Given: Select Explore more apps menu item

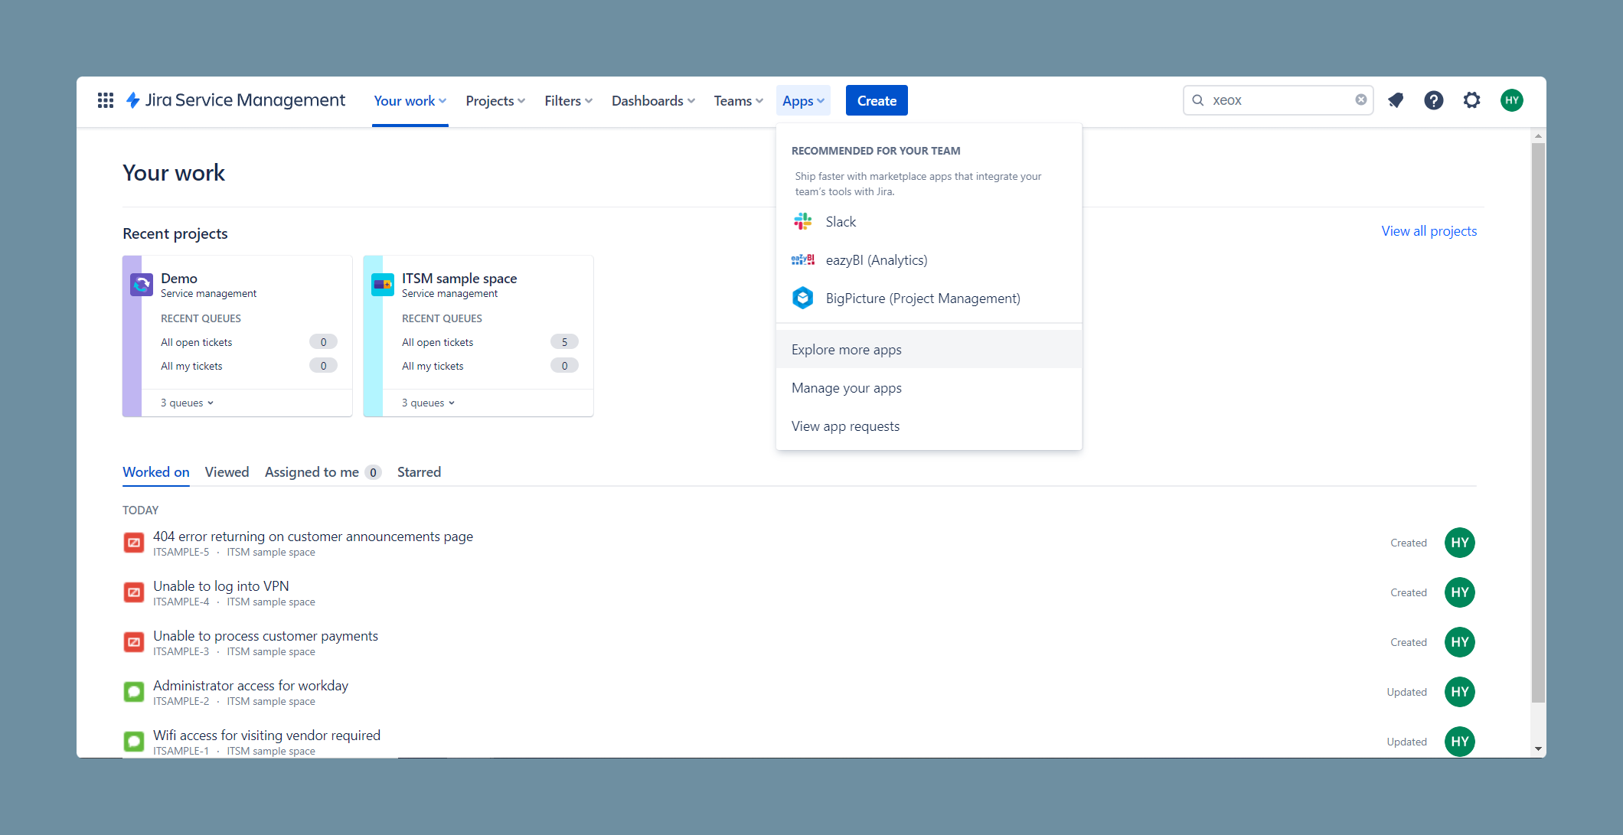Looking at the screenshot, I should click(x=929, y=350).
